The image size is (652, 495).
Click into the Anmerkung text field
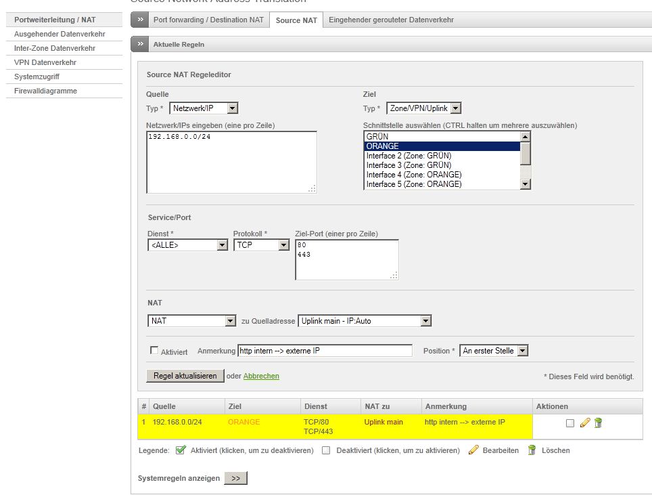(325, 351)
